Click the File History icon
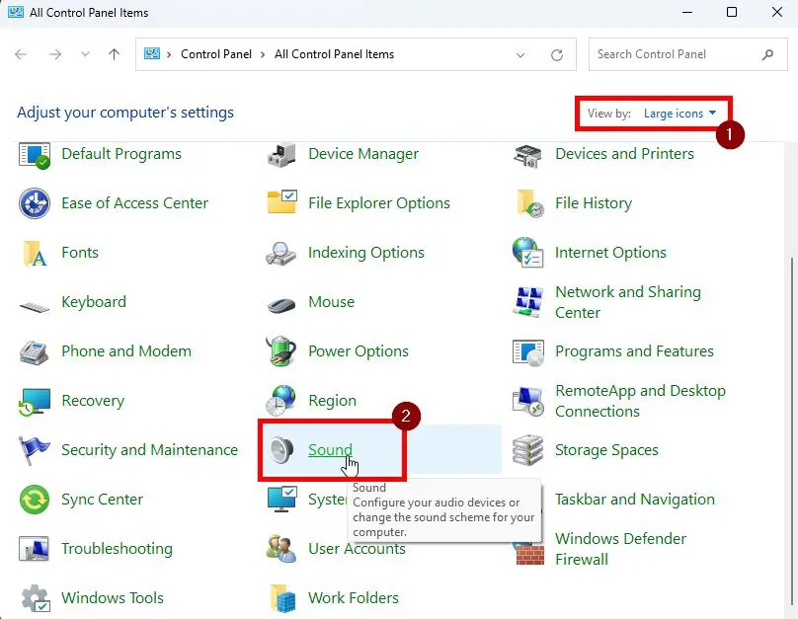 [529, 203]
